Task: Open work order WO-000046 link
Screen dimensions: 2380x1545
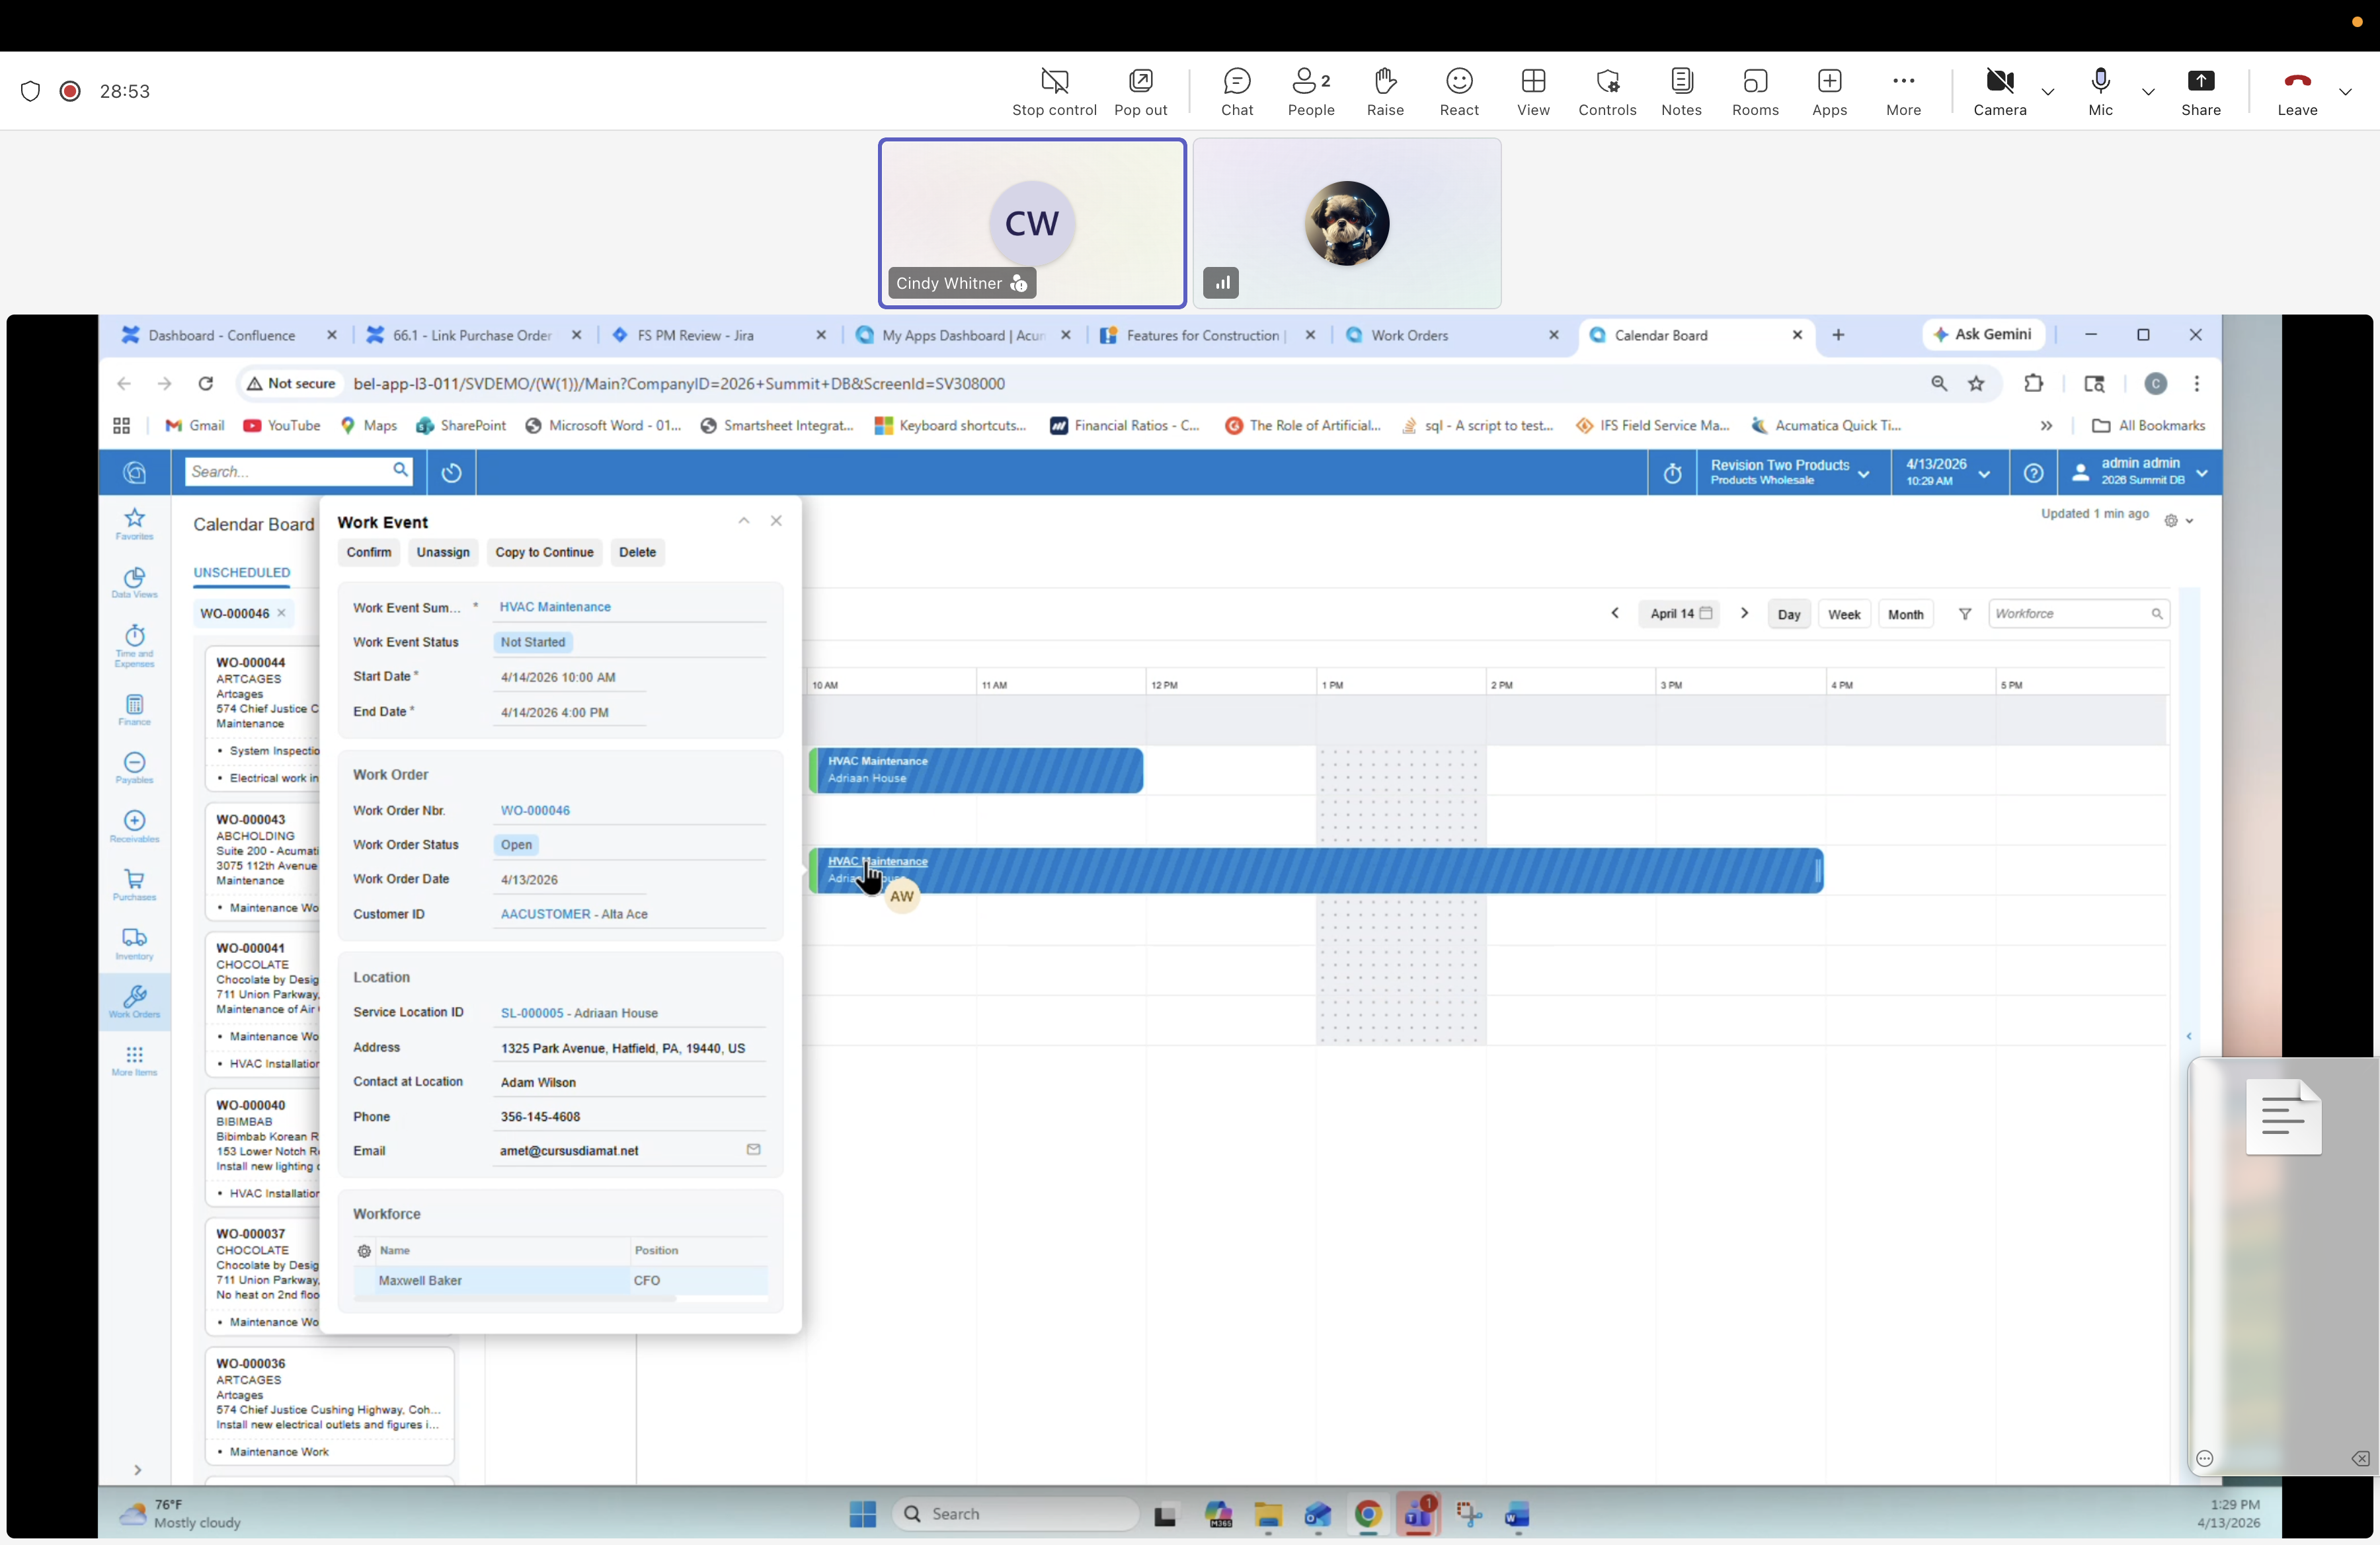Action: (537, 810)
